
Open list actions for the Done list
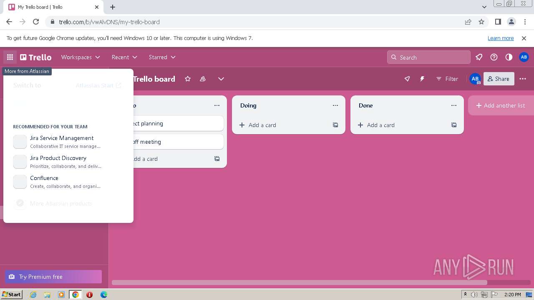454,105
